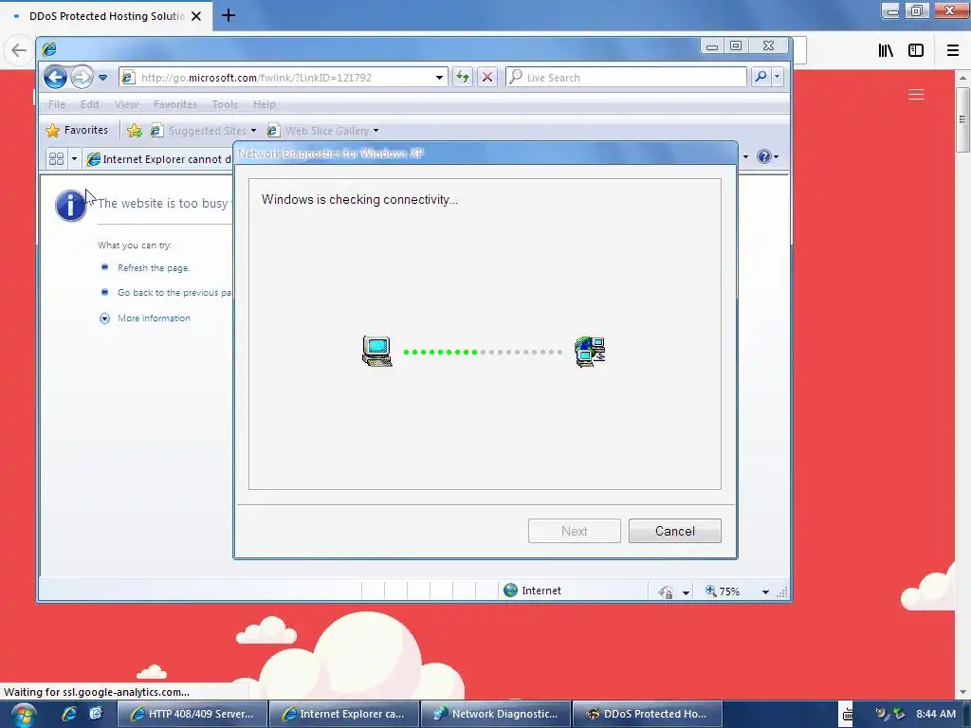
Task: Open the Help menu in Internet Explorer
Action: coord(264,104)
